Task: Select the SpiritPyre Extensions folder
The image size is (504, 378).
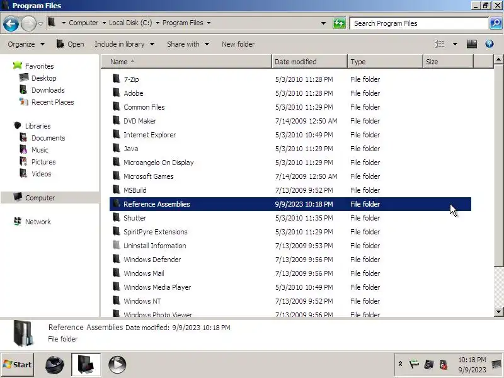Action: click(x=290, y=232)
